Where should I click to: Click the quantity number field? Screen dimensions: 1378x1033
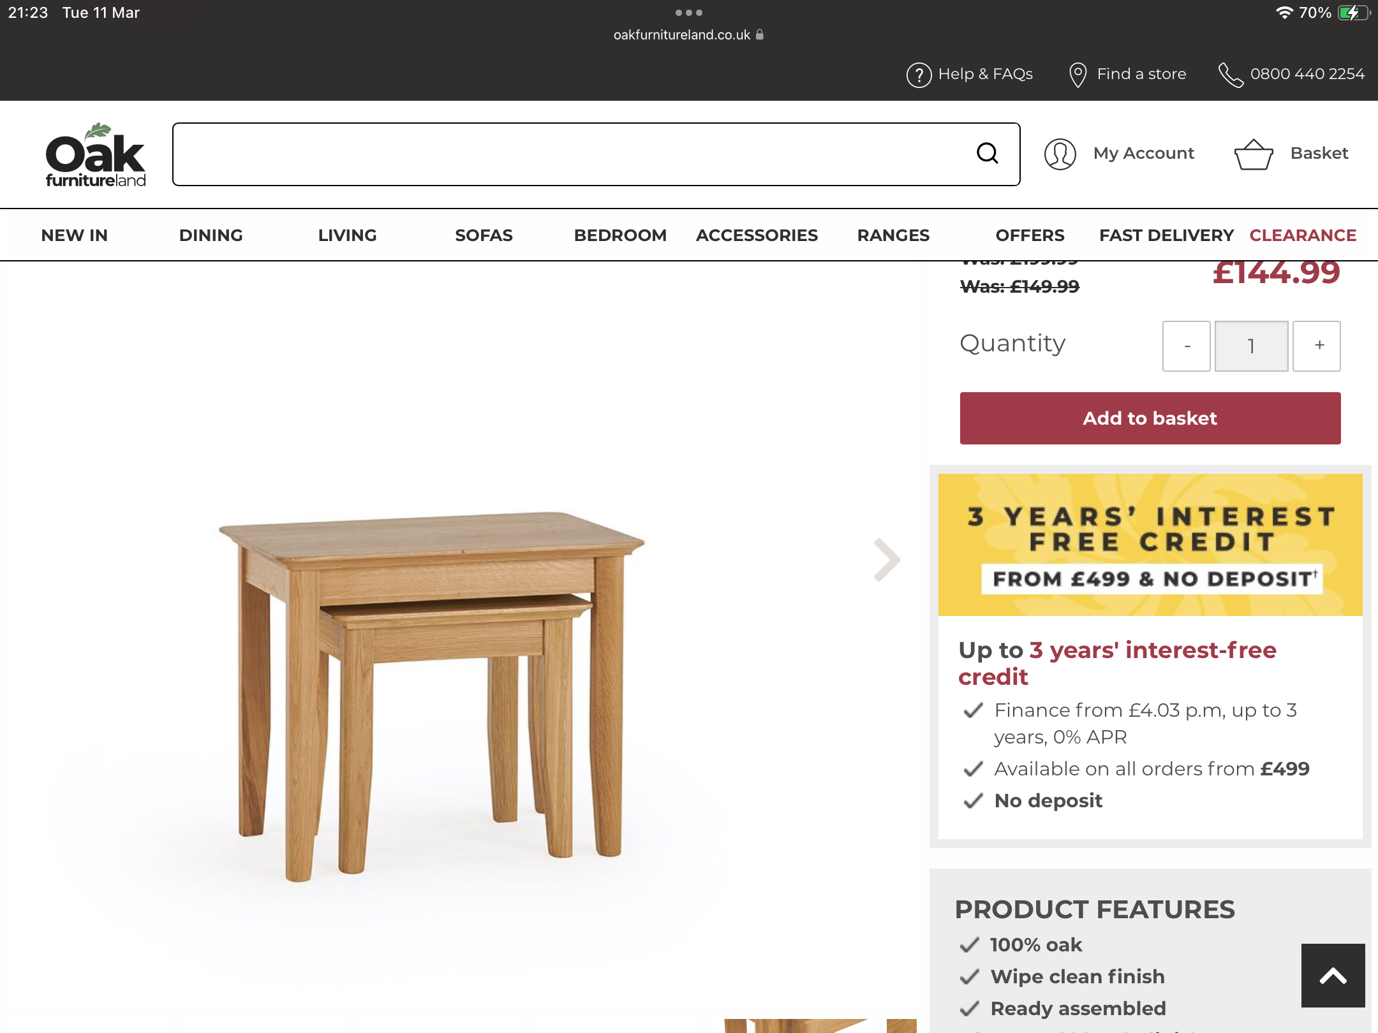(x=1251, y=346)
